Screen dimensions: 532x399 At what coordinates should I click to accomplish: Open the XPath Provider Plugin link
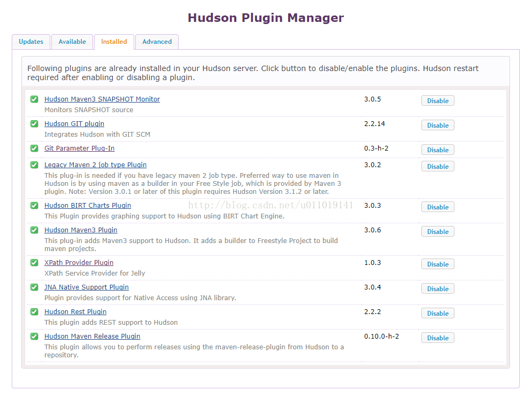click(x=79, y=262)
